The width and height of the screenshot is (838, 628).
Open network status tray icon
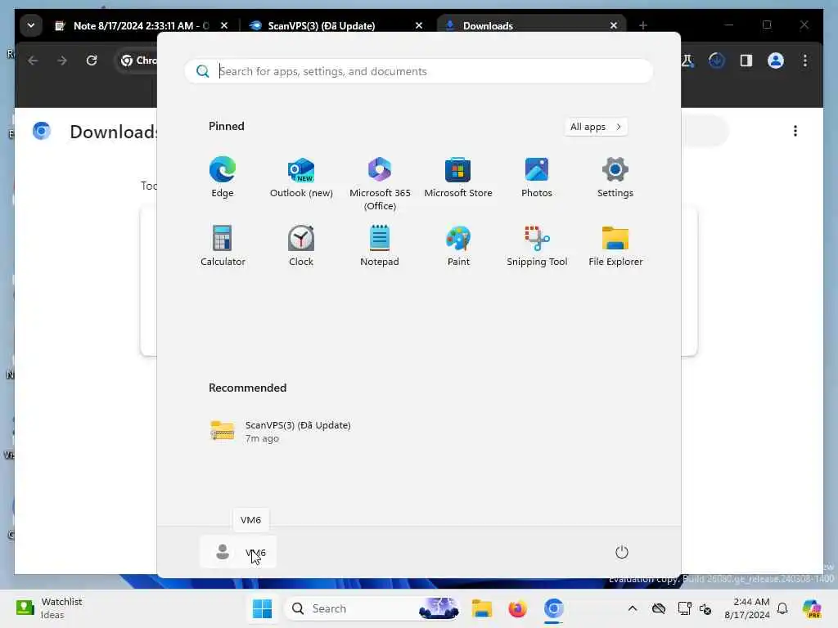pyautogui.click(x=684, y=608)
